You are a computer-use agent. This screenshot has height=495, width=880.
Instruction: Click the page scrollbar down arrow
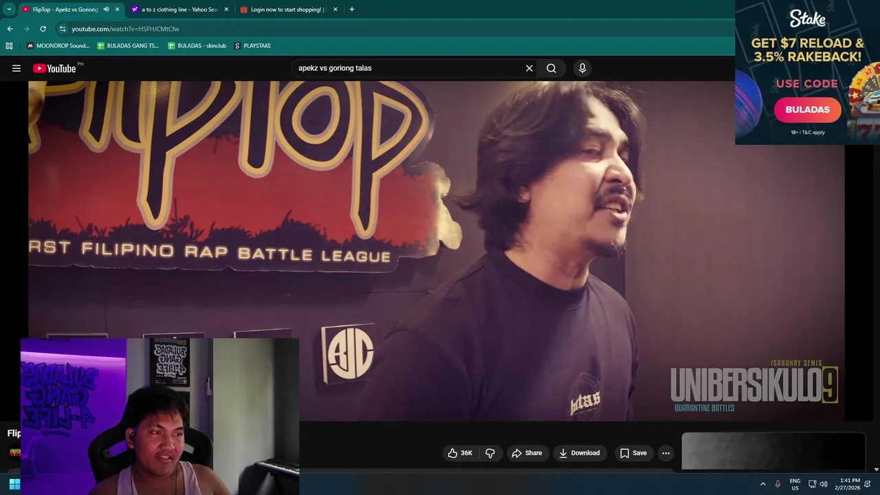pyautogui.click(x=876, y=469)
